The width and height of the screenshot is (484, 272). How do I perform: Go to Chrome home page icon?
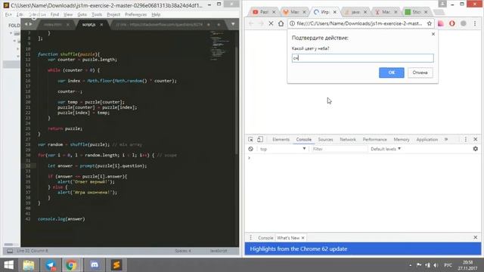(281, 23)
